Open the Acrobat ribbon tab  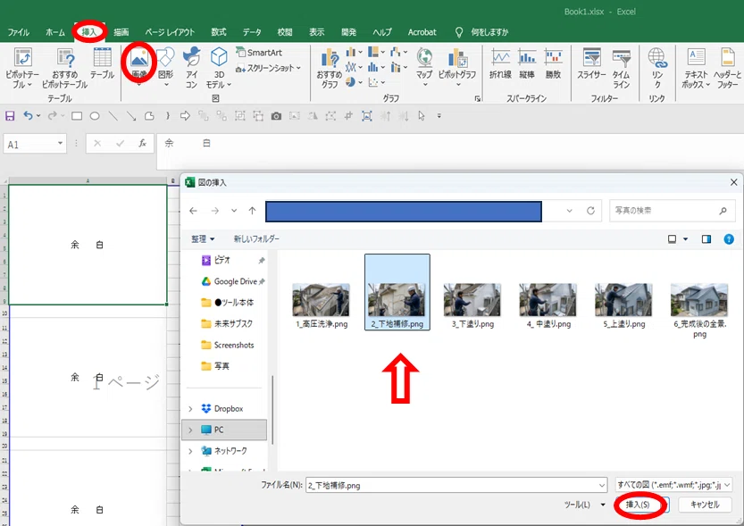click(x=422, y=32)
